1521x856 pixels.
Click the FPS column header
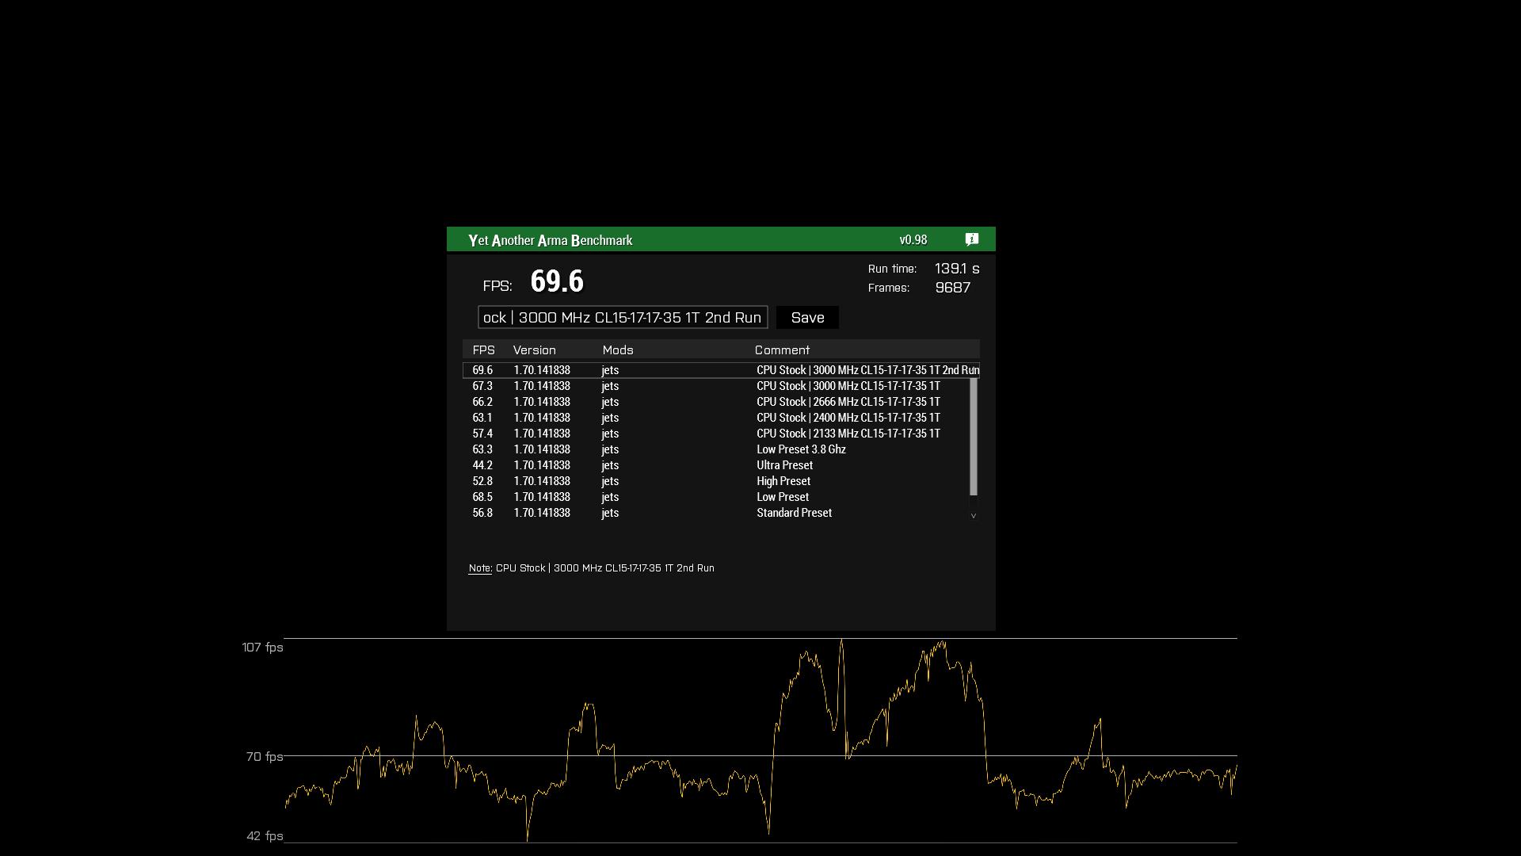click(483, 350)
